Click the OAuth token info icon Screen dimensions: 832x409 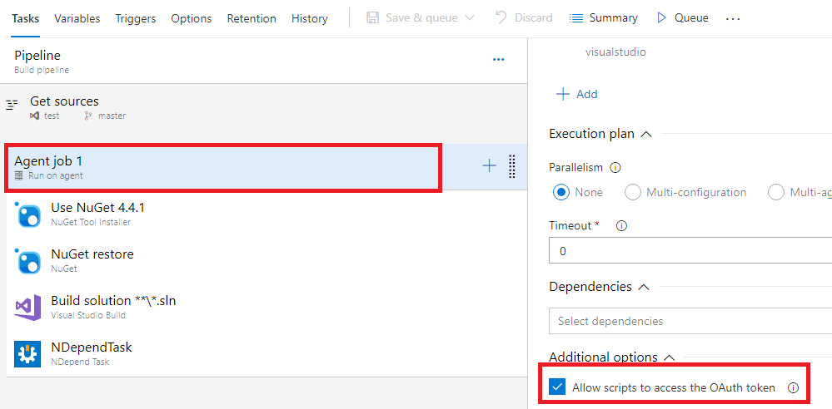[x=793, y=387]
